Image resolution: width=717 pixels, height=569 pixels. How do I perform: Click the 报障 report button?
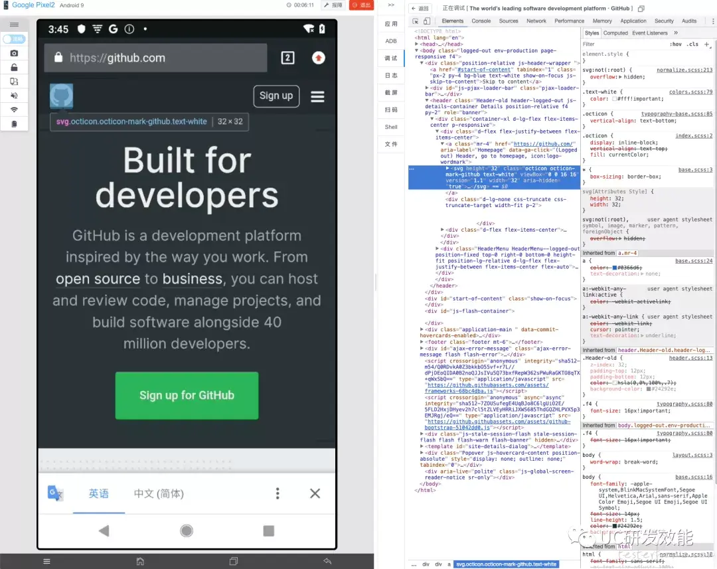(x=333, y=5)
